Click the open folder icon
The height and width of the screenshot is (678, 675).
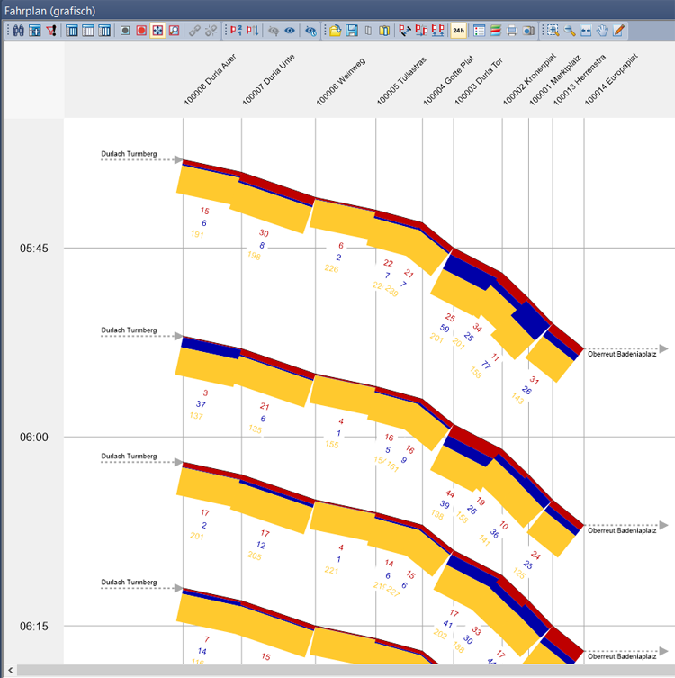335,31
